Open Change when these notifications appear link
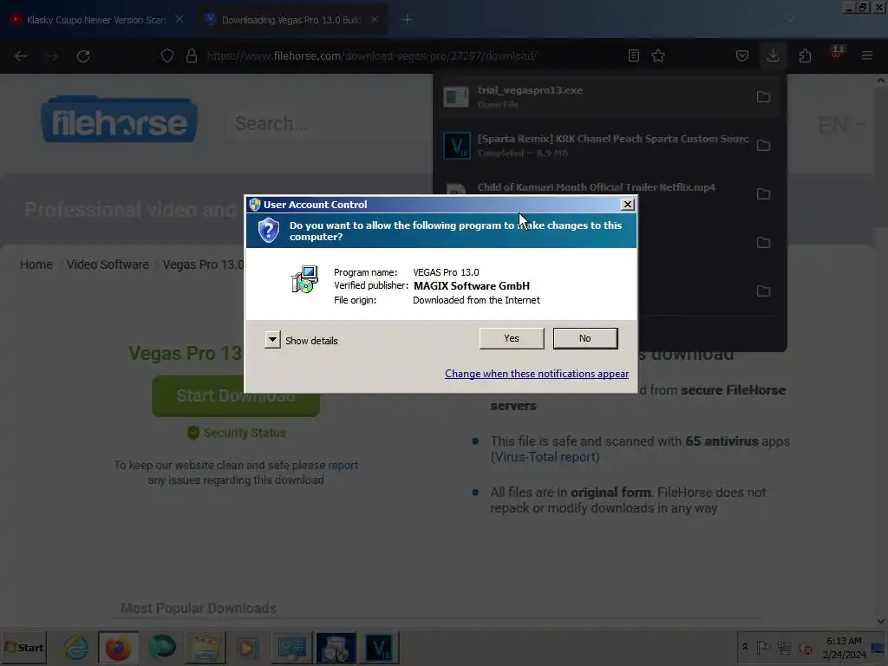Screen dimensions: 888x666 point(536,374)
